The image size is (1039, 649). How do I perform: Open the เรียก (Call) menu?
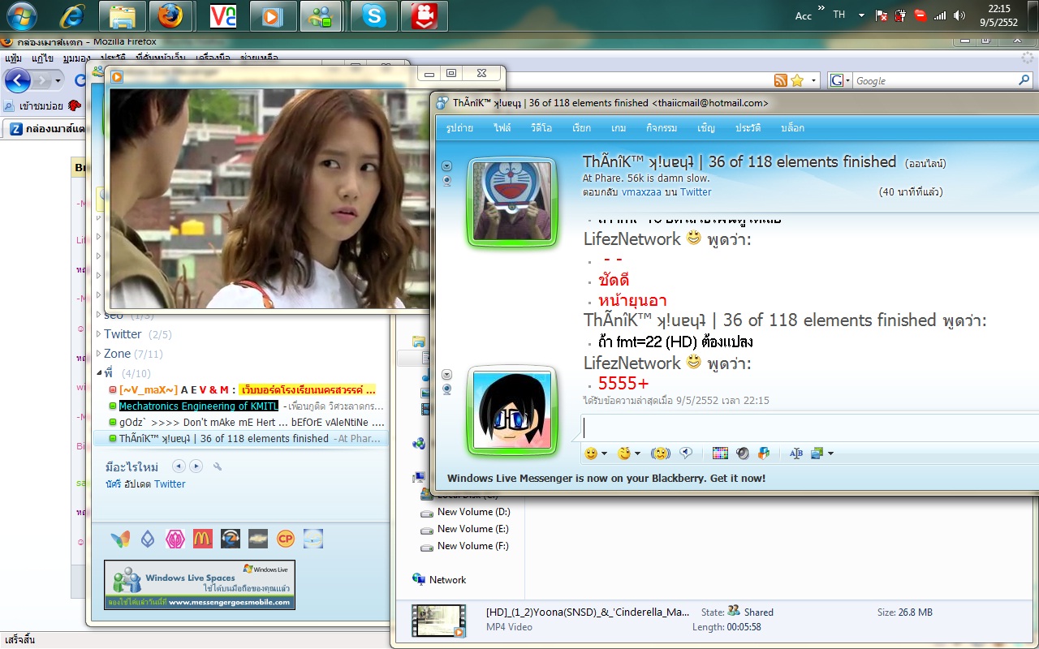tap(581, 128)
